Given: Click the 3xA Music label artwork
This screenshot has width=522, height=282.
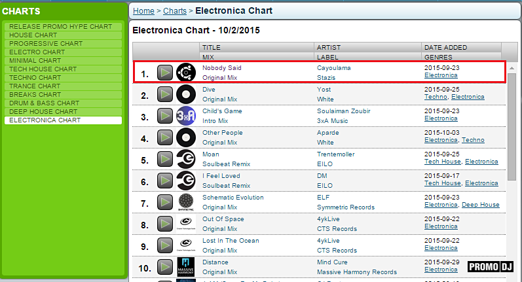Looking at the screenshot, I should (186, 116).
